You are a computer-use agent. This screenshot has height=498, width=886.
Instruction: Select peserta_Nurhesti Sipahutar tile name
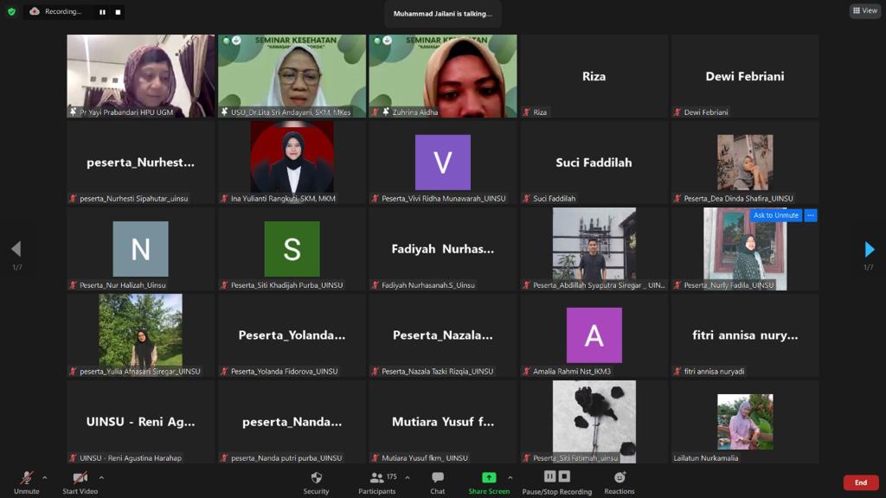click(134, 199)
